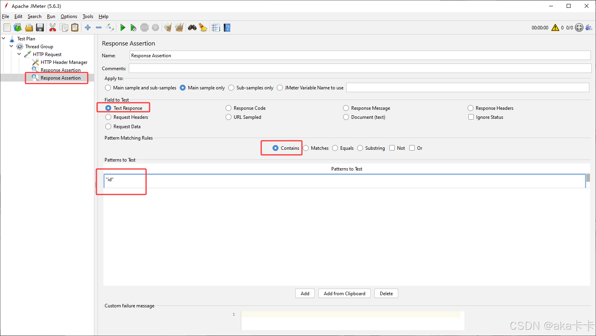Clear all results with double broom icon
Screen dimensions: 596x336
pyautogui.click(x=179, y=27)
